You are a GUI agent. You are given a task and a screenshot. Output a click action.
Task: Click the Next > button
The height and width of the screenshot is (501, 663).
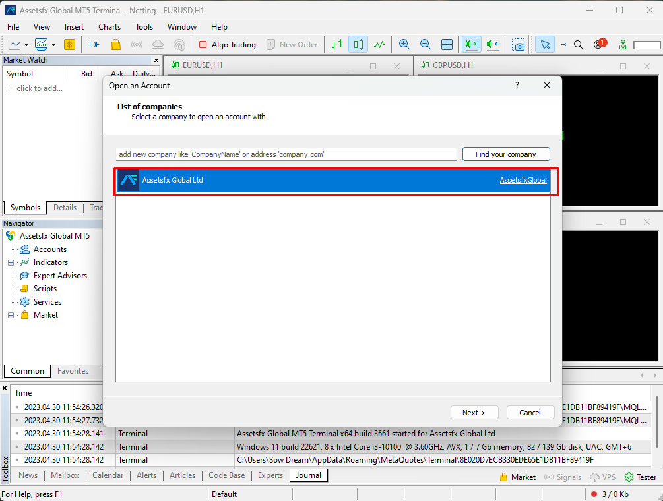474,413
